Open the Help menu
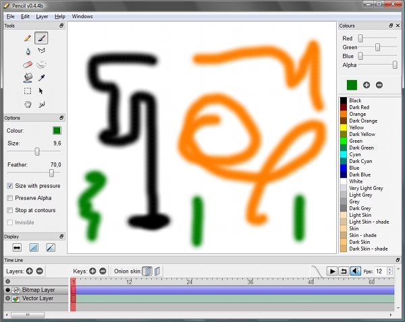The height and width of the screenshot is (322, 405). [x=59, y=16]
